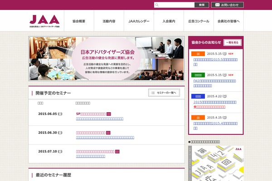Click the badge after 2015.07.10 seminar title
The height and width of the screenshot is (181, 272).
tap(117, 152)
